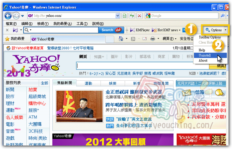Viewport: 232px width, 149px height.
Task: Switch to the 運動 news tab
Action: (x=89, y=83)
